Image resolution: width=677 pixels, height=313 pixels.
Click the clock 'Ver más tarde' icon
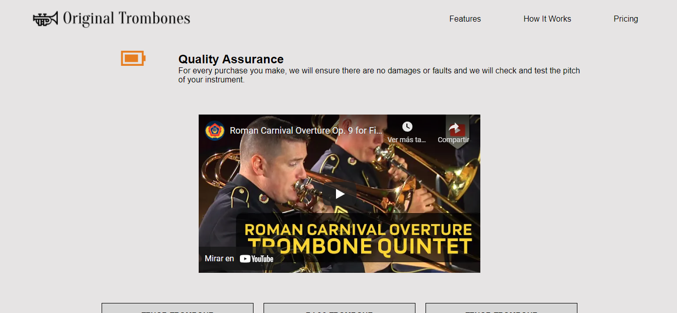(407, 127)
